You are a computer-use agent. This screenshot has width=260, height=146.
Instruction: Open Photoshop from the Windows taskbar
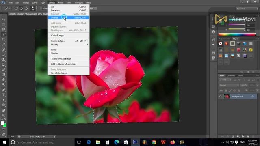tap(135, 142)
